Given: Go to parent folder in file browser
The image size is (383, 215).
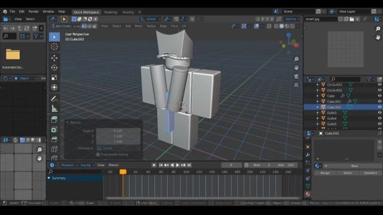Looking at the screenshot, I should (x=20, y=29).
